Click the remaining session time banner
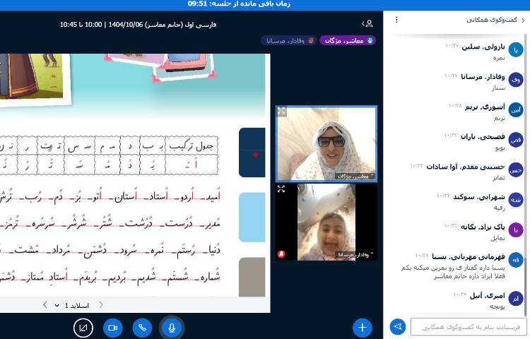 point(239,4)
